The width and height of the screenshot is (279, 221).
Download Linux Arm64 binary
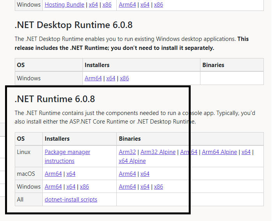point(189,152)
